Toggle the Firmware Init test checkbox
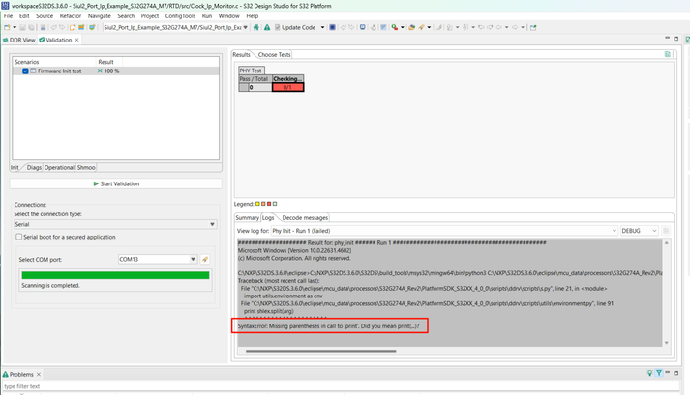Screen dimensions: 690x395 point(25,71)
